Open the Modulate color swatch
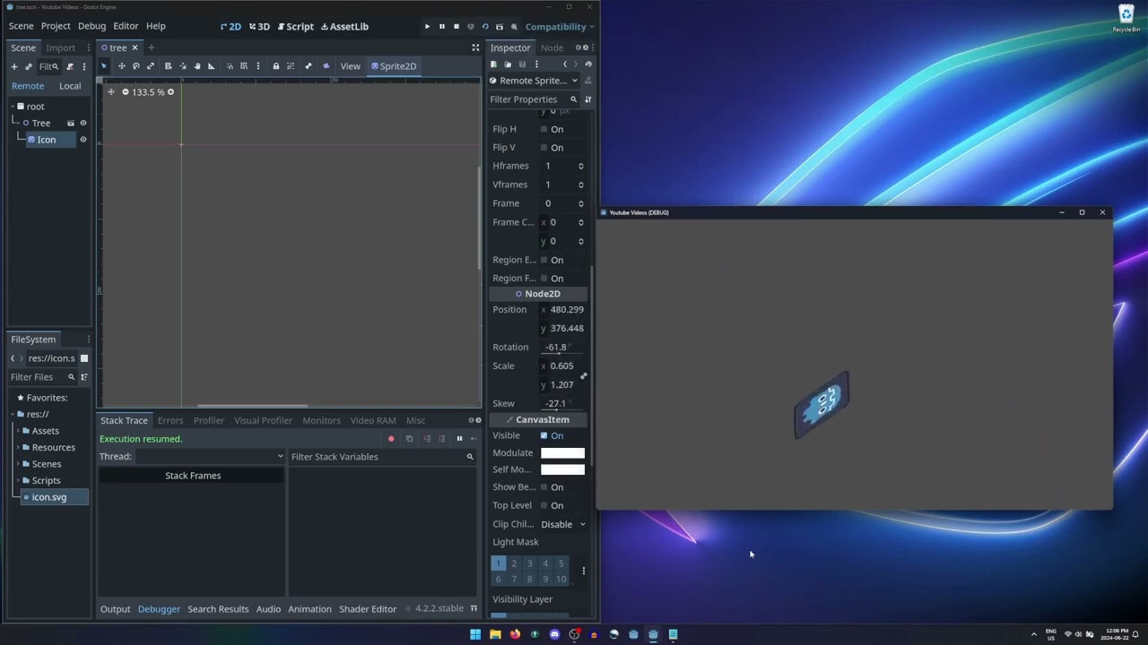The height and width of the screenshot is (645, 1148). (x=562, y=453)
